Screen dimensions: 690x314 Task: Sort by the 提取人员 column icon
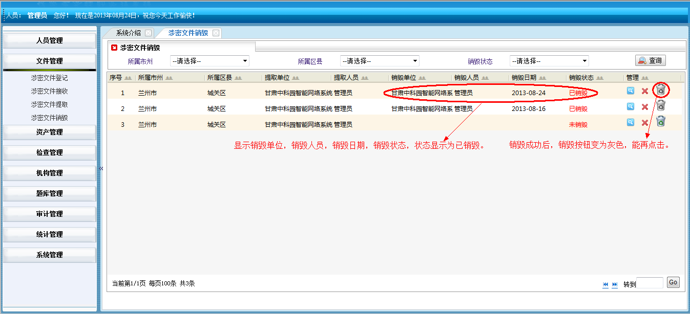(365, 78)
